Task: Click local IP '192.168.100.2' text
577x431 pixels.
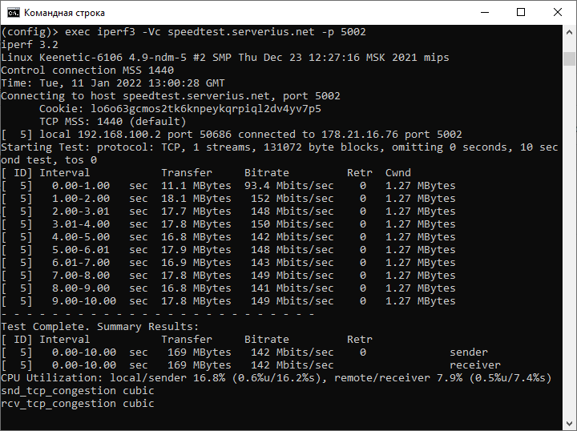Action: tap(119, 135)
